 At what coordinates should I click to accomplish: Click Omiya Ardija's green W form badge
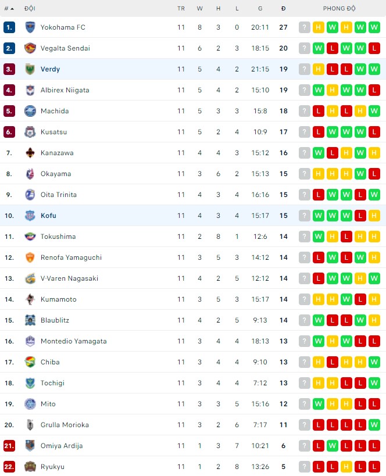(x=332, y=446)
